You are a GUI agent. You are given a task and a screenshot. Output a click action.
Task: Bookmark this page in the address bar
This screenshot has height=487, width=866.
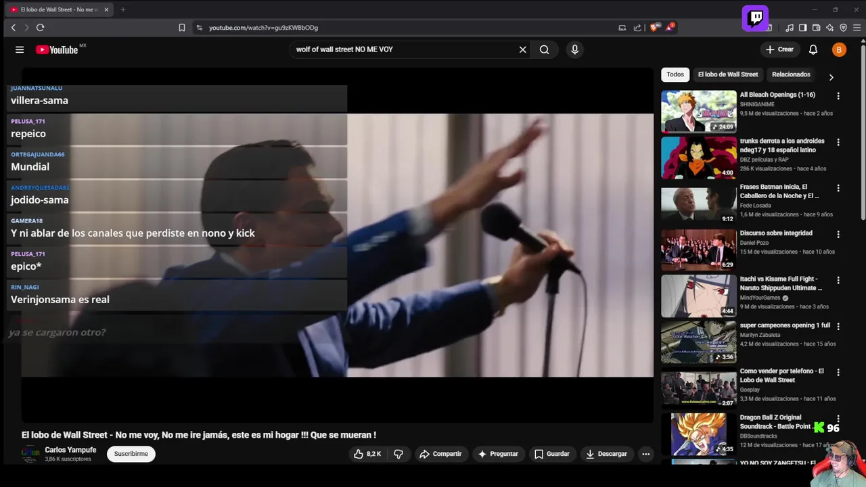tap(181, 28)
